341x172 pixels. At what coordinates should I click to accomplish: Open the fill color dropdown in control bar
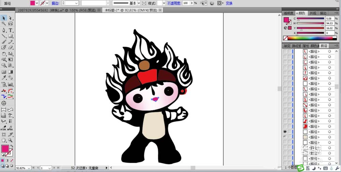click(x=37, y=3)
